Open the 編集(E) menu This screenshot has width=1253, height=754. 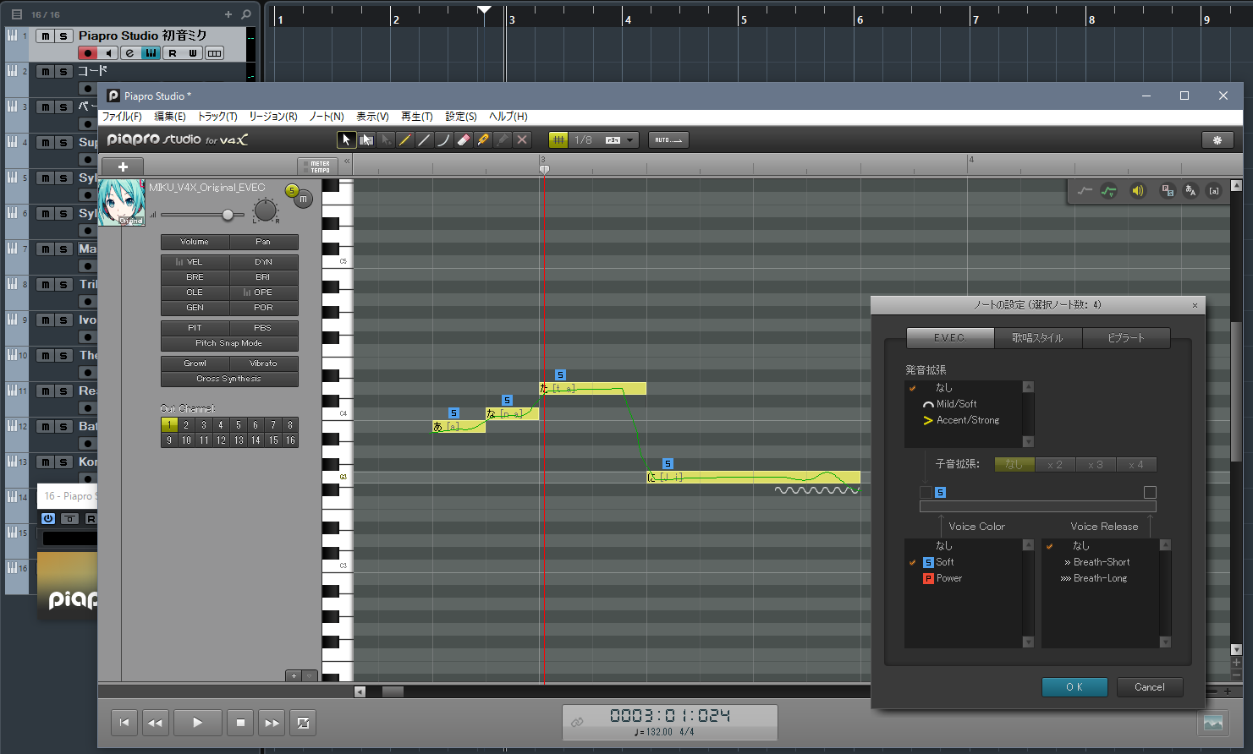[169, 117]
